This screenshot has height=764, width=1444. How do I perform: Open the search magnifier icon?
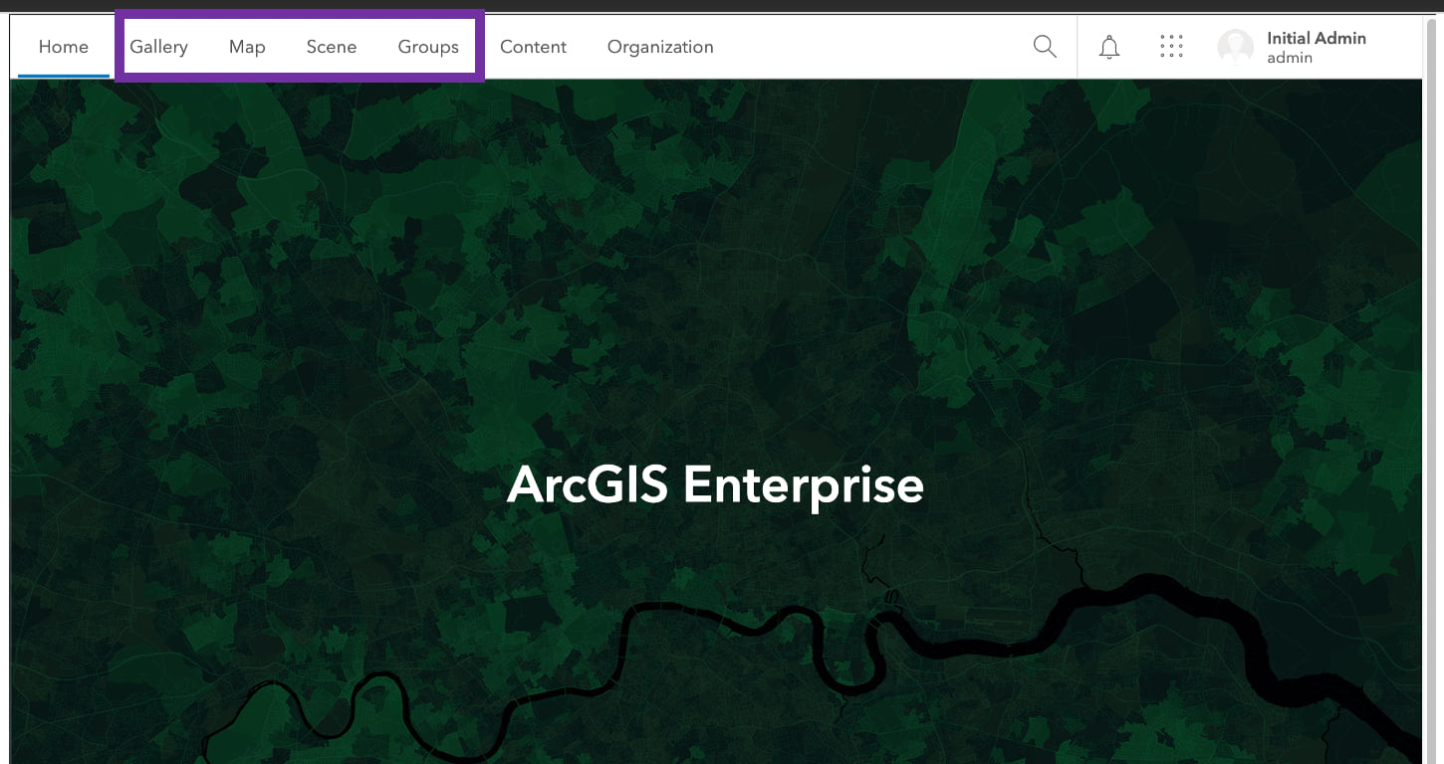tap(1045, 47)
